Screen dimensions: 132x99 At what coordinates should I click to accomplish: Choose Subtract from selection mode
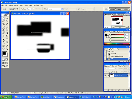coord(15,9)
